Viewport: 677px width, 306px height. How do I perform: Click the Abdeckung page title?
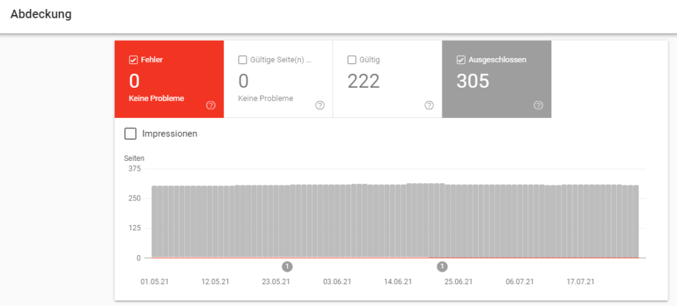pos(41,14)
